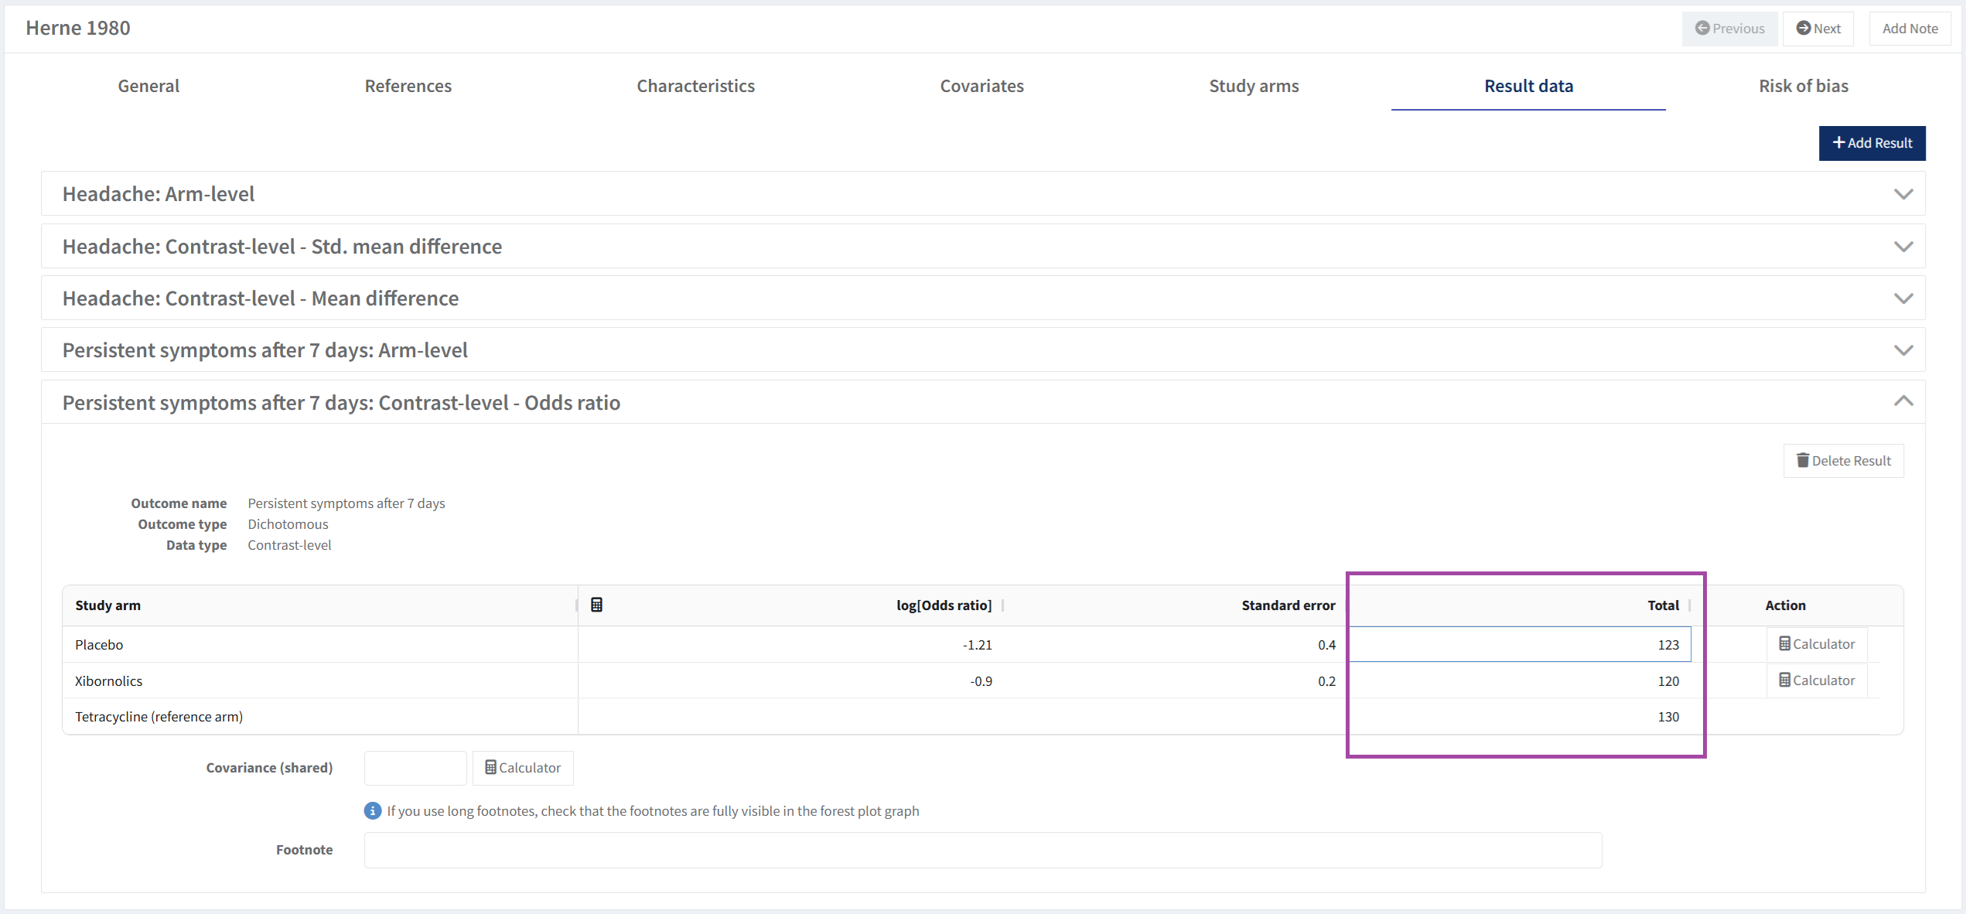This screenshot has height=914, width=1966.
Task: Click the calculator icon in table header
Action: tap(596, 605)
